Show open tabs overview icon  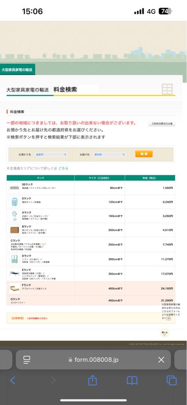click(172, 380)
